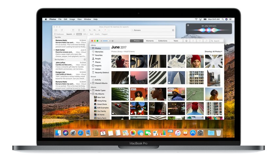The height and width of the screenshot is (156, 278).
Task: Open System Preferences from the Dock
Action: coord(200,133)
